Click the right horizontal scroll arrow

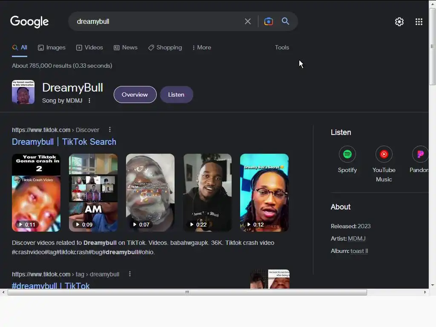[425, 292]
